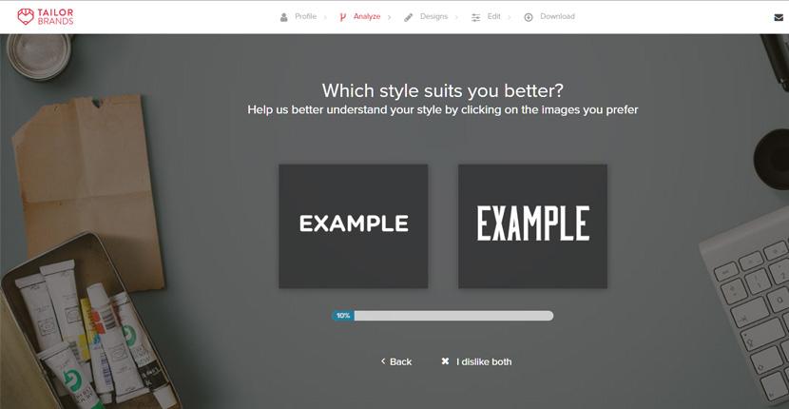Click the Tailor Brands heart logo
Viewport: 789px width, 409px height.
coord(25,16)
